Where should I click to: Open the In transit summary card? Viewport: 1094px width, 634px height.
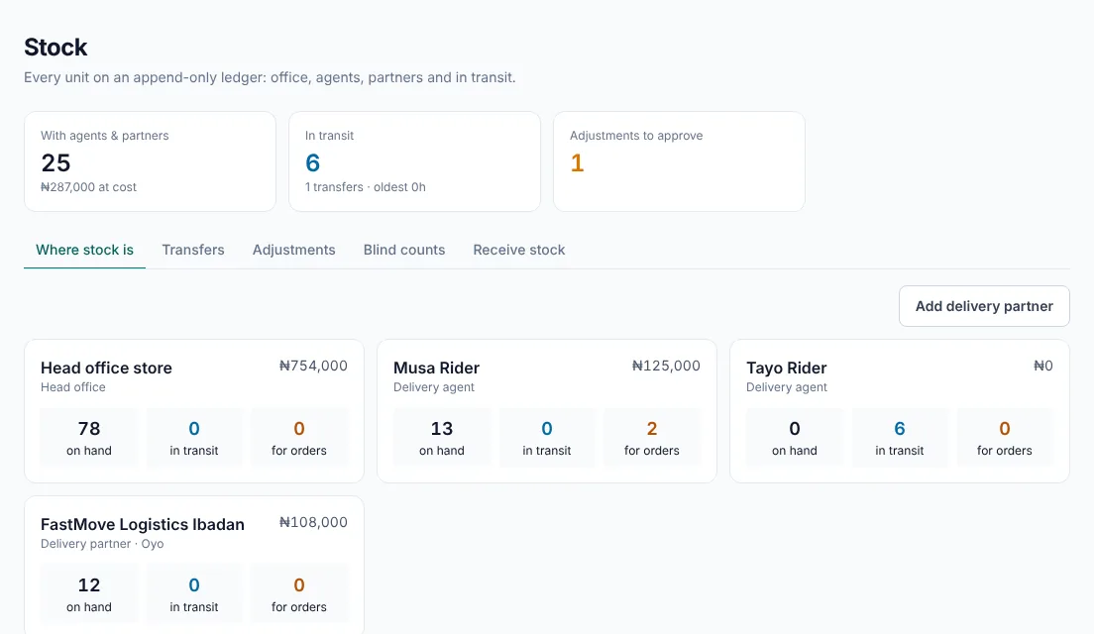414,161
